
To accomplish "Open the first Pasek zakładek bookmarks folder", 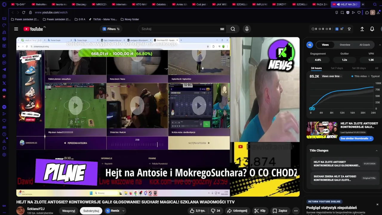I will tap(25, 19).
